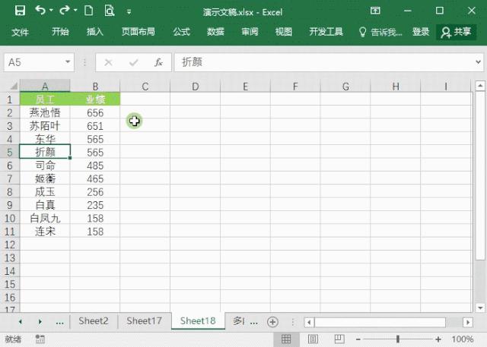Viewport: 487px width, 347px height.
Task: Select column A header
Action: (x=45, y=86)
